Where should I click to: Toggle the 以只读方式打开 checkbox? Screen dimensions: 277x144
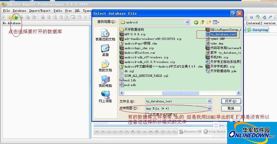pyautogui.click(x=147, y=114)
